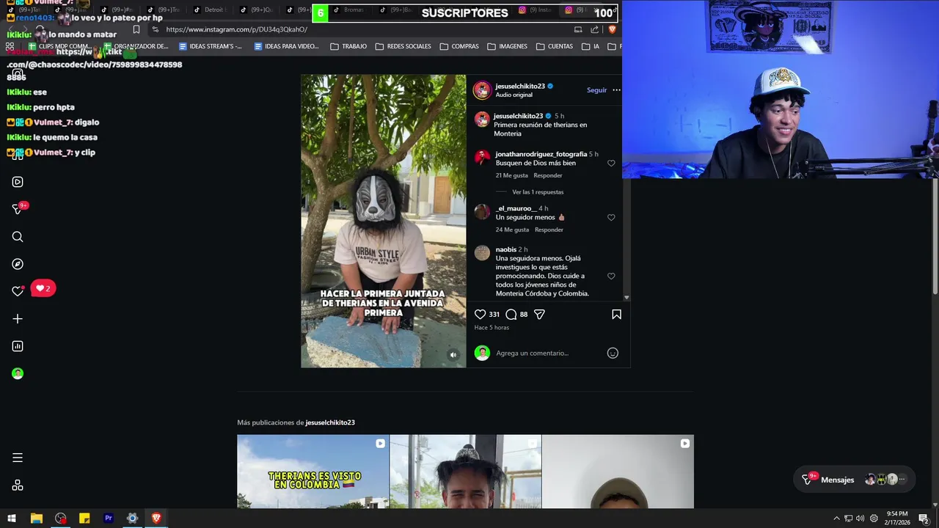Open Adobe Premiere Pro from taskbar
Viewport: 939px width, 528px height.
click(108, 518)
